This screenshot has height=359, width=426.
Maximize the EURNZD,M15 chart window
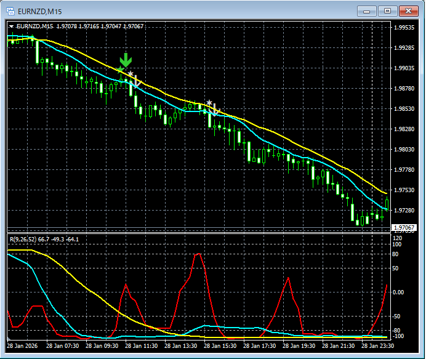click(x=388, y=10)
